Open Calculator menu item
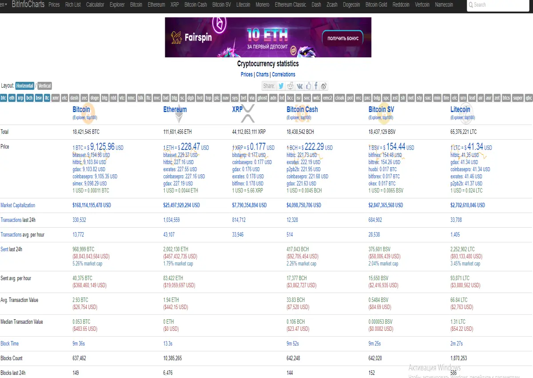 point(95,4)
